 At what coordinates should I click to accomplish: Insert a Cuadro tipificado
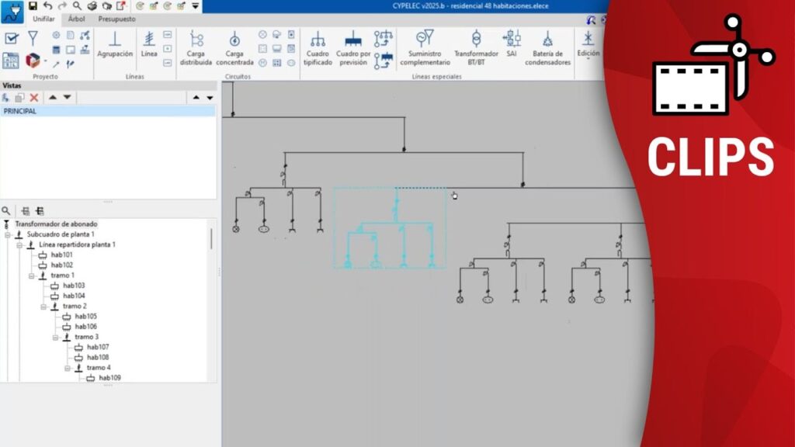tap(318, 48)
